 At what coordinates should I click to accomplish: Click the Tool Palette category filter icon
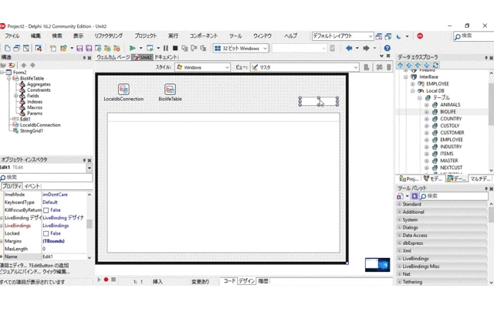coord(414,196)
